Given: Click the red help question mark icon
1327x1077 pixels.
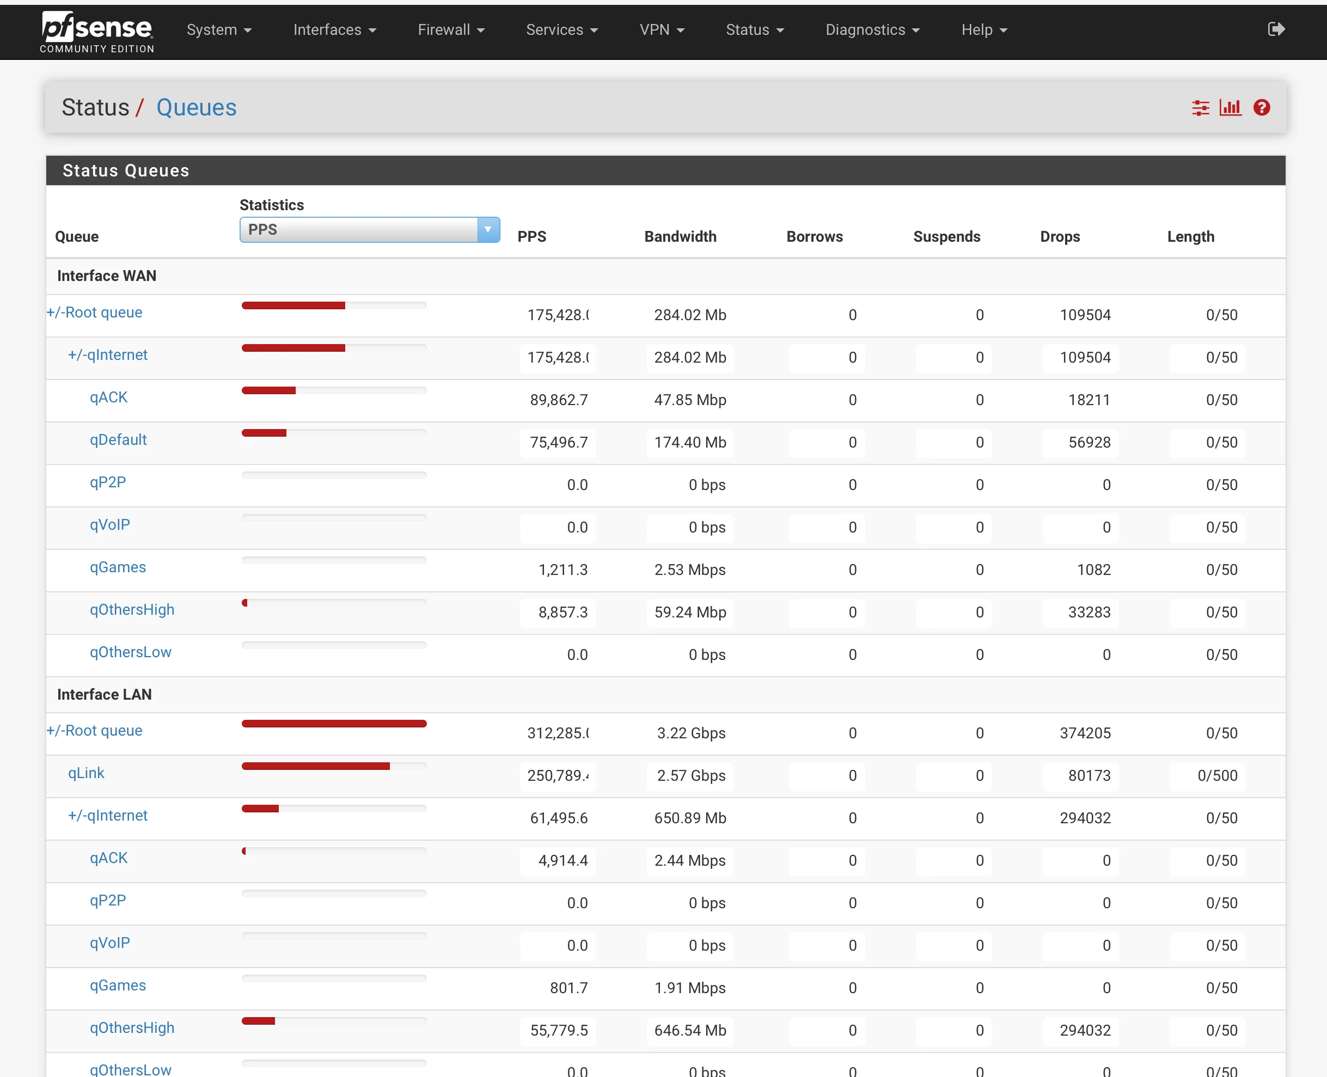Looking at the screenshot, I should click(1261, 108).
